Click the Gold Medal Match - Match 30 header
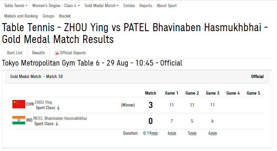This screenshot has width=277, height=151. click(36, 77)
